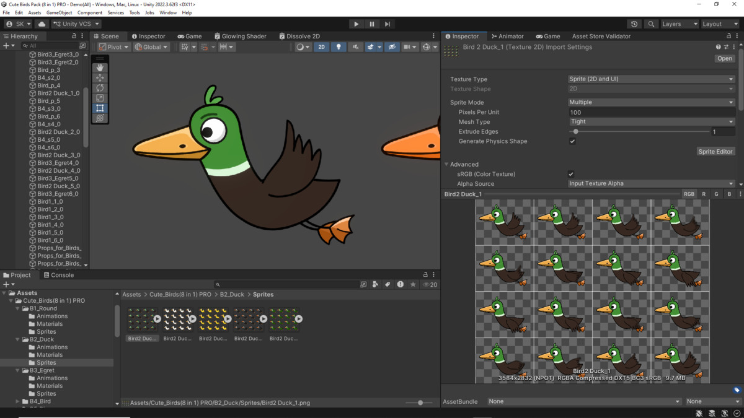Switch to the Animator tab

(508, 37)
